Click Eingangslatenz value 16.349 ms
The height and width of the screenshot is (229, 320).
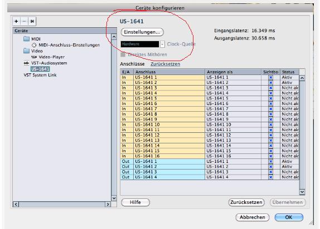click(263, 31)
